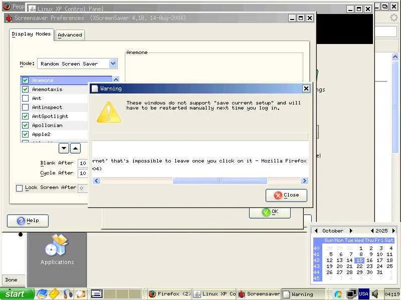Switch to Linux XP Control Panel taskbar entry
Image resolution: width=401 pixels, height=300 pixels.
click(215, 294)
